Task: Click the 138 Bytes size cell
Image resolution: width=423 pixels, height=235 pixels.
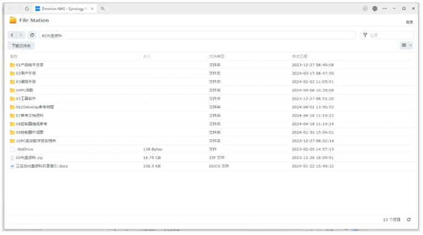Action: (x=152, y=149)
